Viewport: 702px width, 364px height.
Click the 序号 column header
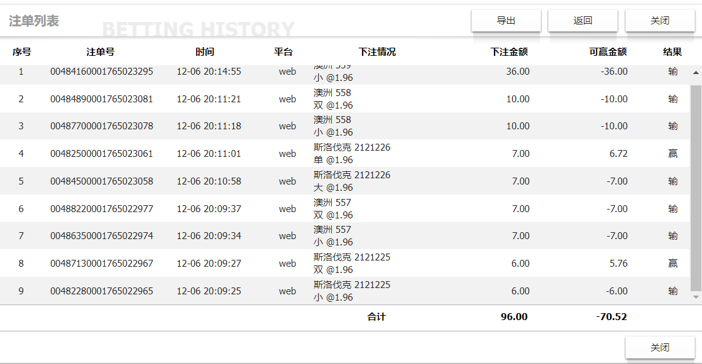(21, 52)
